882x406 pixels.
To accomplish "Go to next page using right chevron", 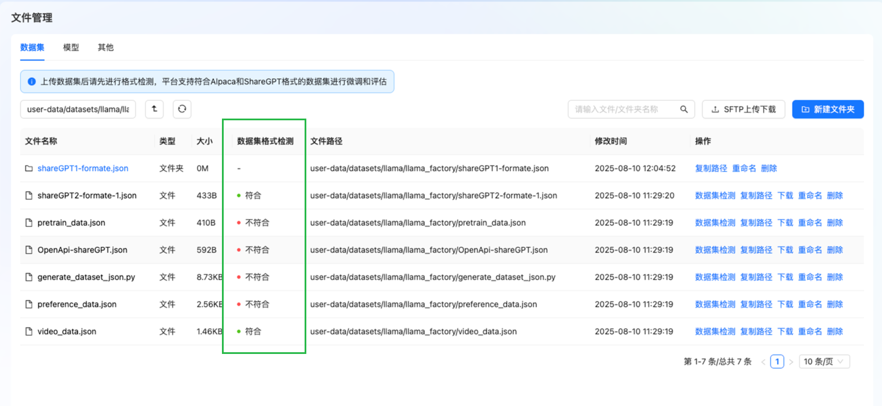I will pos(791,362).
